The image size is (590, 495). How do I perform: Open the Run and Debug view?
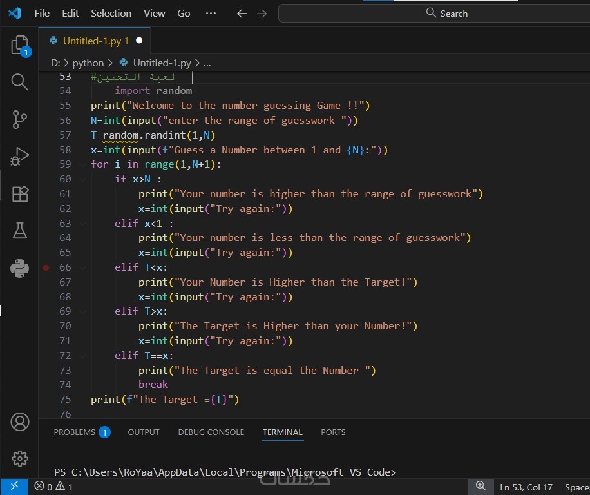[20, 157]
